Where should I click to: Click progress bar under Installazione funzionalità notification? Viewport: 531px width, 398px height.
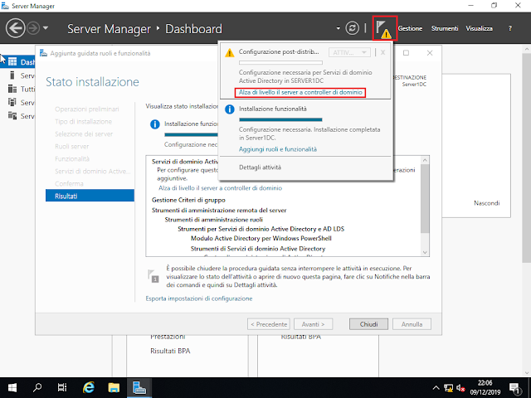tap(280, 119)
